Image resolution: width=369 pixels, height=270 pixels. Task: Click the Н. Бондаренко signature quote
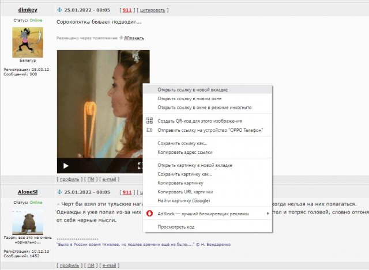click(x=144, y=245)
